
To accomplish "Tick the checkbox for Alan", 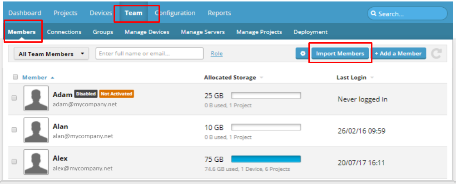I will tap(14, 130).
